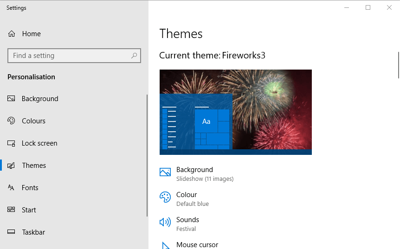Click the Home icon in sidebar
The width and height of the screenshot is (400, 249).
(12, 34)
